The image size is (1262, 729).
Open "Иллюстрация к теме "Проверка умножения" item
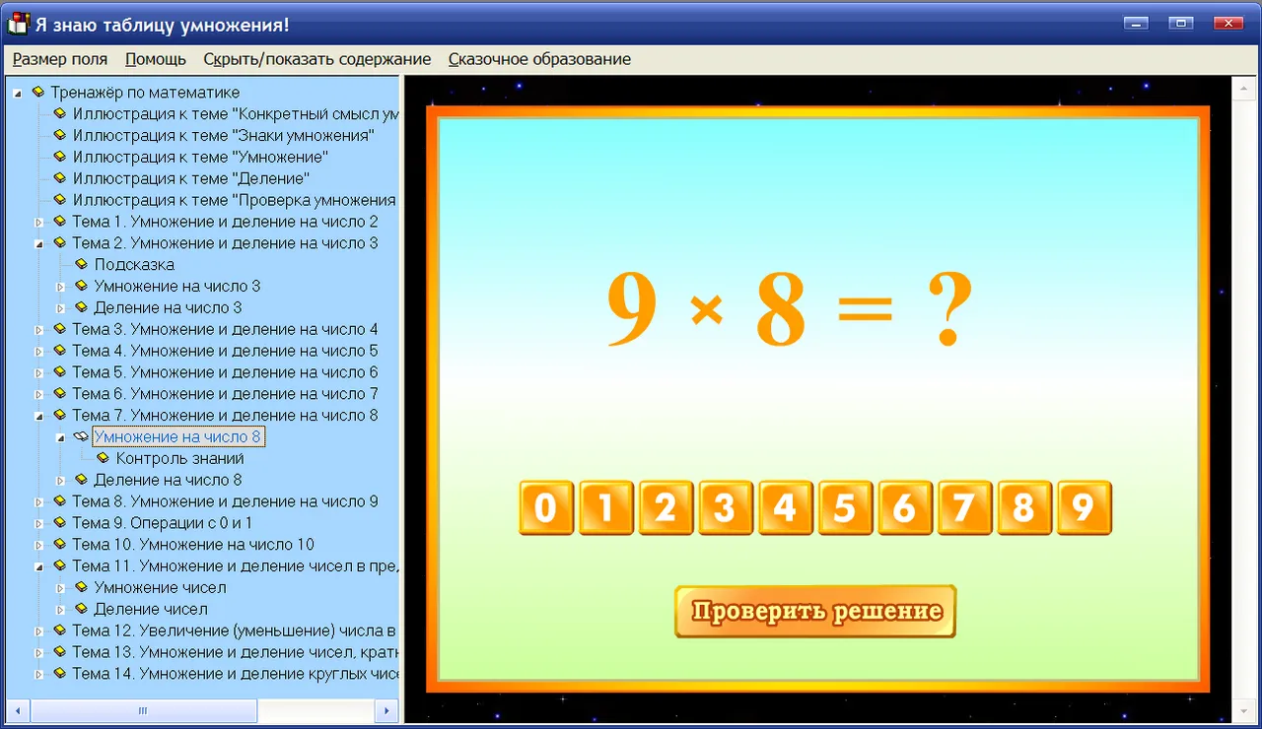click(235, 200)
